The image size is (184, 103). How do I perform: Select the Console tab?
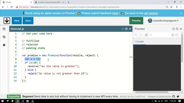(x=139, y=41)
